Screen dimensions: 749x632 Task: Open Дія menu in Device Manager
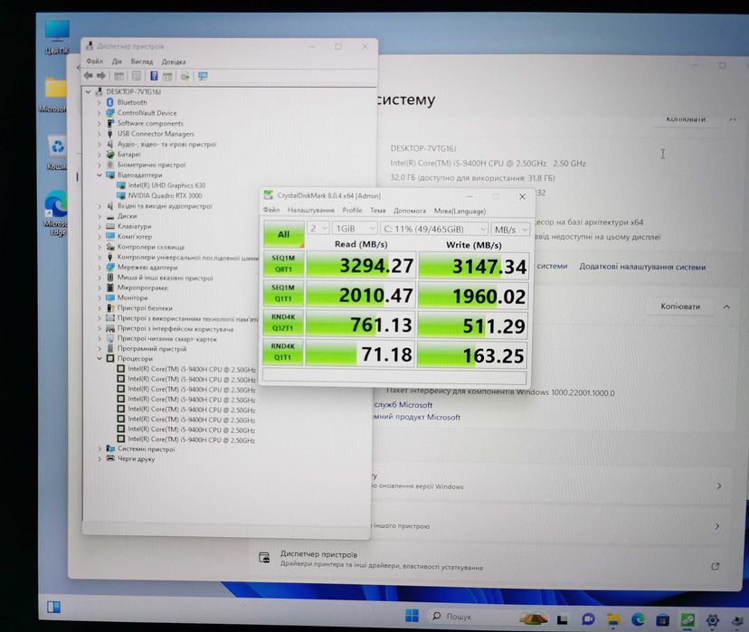pos(117,61)
